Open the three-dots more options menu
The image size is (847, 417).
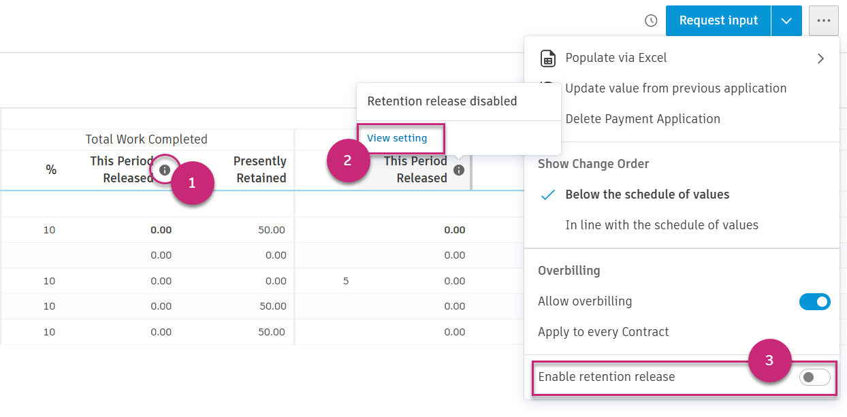pyautogui.click(x=824, y=21)
